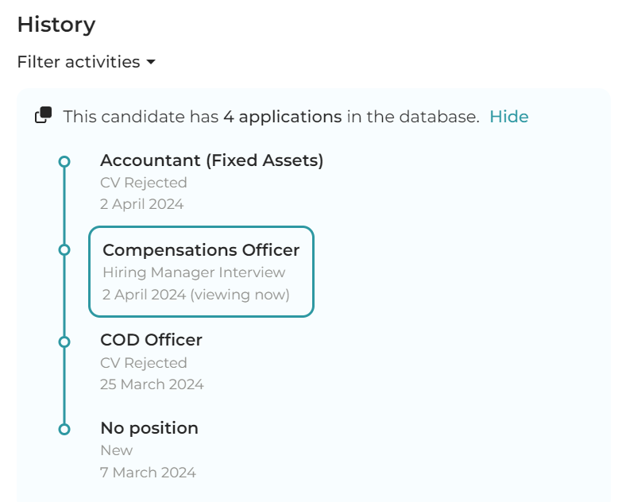The width and height of the screenshot is (618, 502).
Task: Click the History section heading
Action: pyautogui.click(x=56, y=25)
